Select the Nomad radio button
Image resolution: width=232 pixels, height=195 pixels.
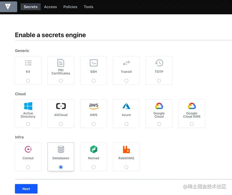tap(94, 167)
